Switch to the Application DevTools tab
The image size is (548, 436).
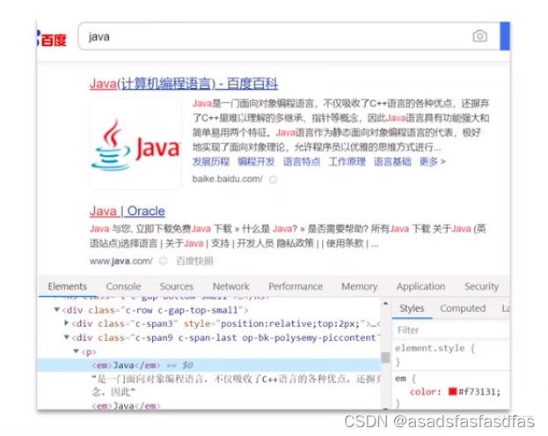coord(420,286)
